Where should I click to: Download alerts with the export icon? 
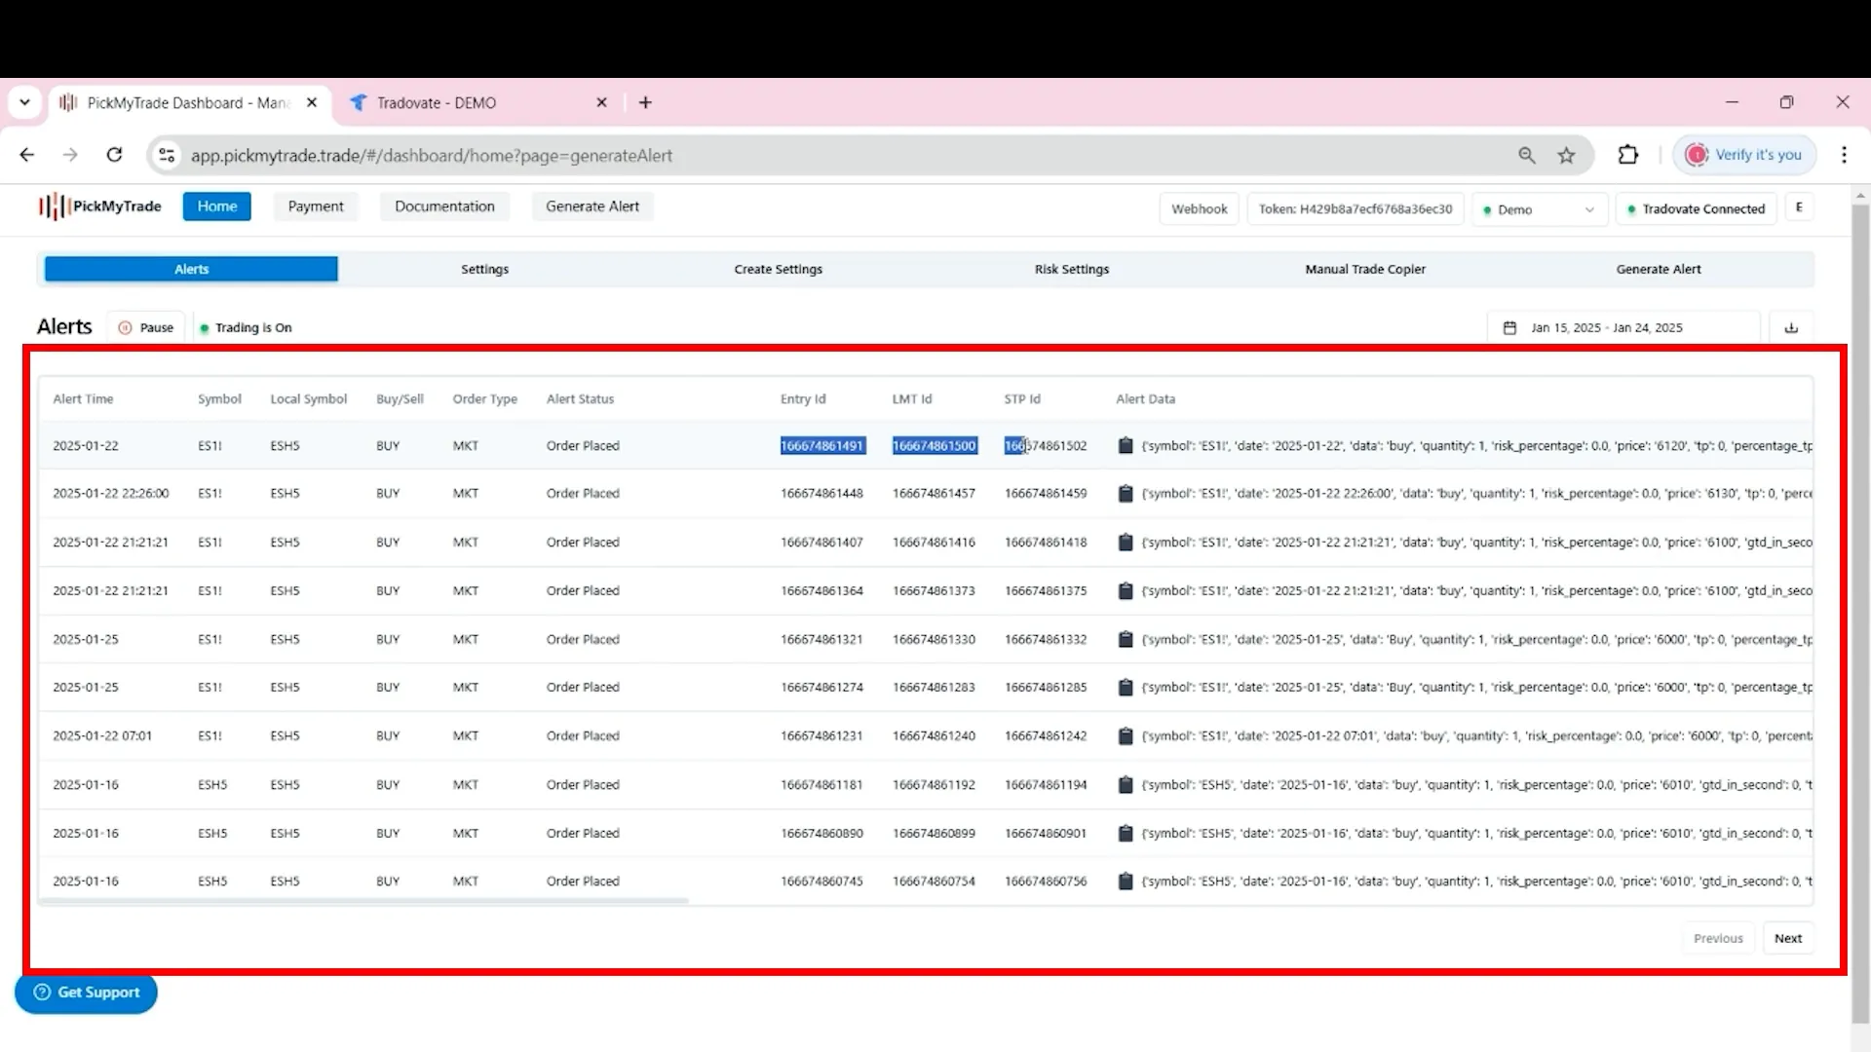[x=1791, y=327]
